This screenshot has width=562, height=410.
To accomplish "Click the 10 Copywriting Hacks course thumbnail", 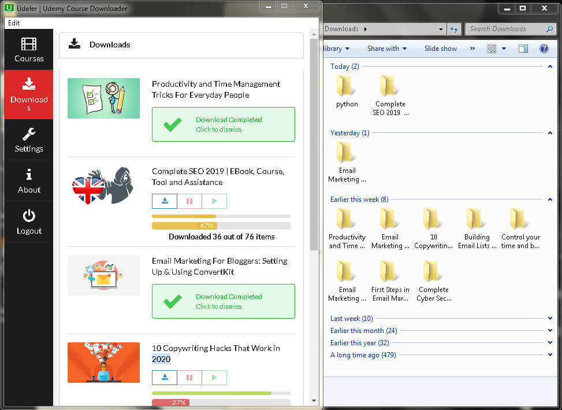I will tap(103, 363).
